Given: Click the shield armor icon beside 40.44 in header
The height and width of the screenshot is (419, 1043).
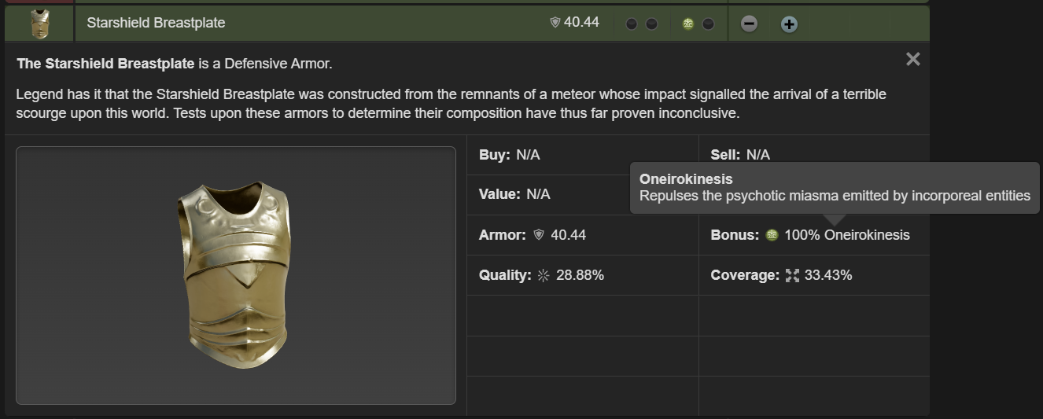Looking at the screenshot, I should (x=555, y=23).
